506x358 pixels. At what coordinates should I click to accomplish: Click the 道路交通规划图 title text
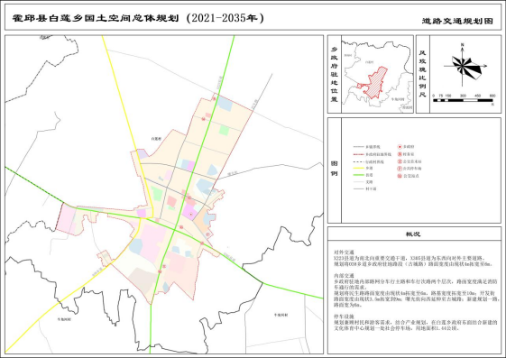pyautogui.click(x=457, y=22)
